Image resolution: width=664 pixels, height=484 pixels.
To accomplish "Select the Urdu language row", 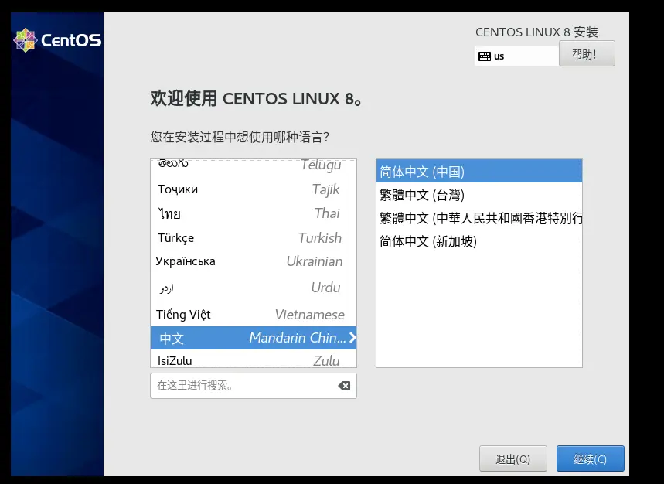I will pyautogui.click(x=254, y=288).
